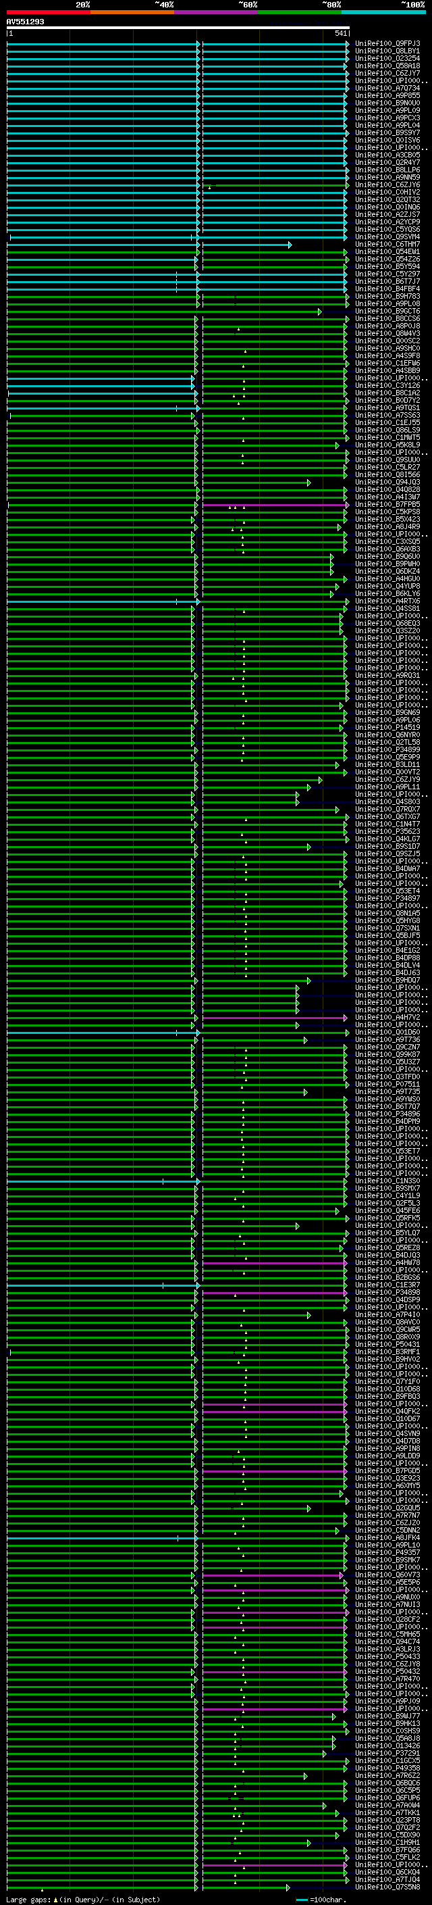Click hit label UniRef100_C6ZJY6
The image size is (432, 1905).
tap(387, 185)
